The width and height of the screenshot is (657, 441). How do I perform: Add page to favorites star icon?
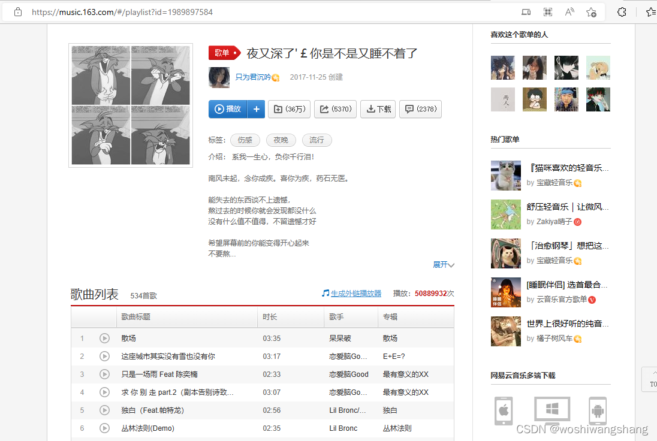click(x=591, y=12)
